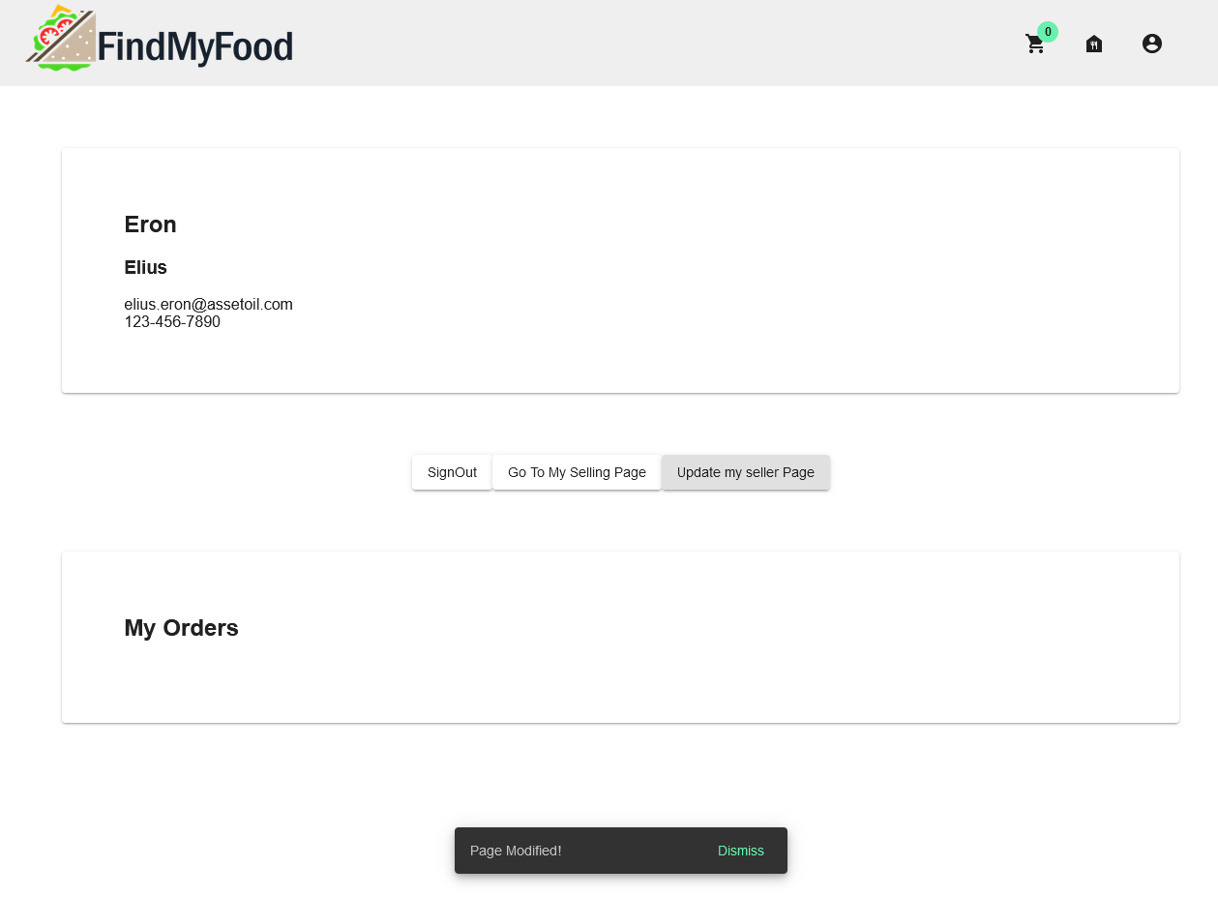This screenshot has width=1218, height=897.
Task: Click the SignOut button
Action: point(452,472)
